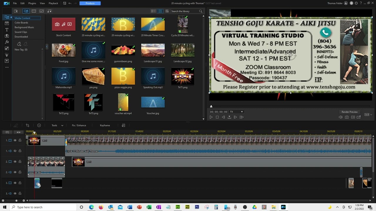Open the circled arrow dropdown above timeline
376x211 pixels.
click(x=39, y=125)
